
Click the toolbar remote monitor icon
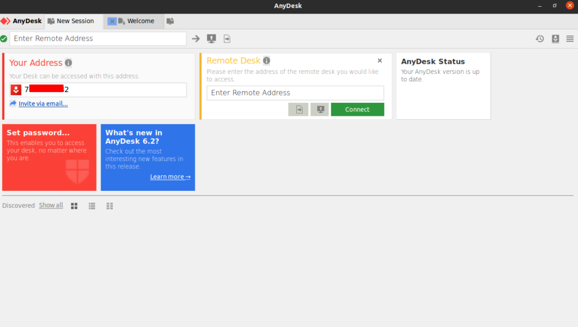coord(211,39)
